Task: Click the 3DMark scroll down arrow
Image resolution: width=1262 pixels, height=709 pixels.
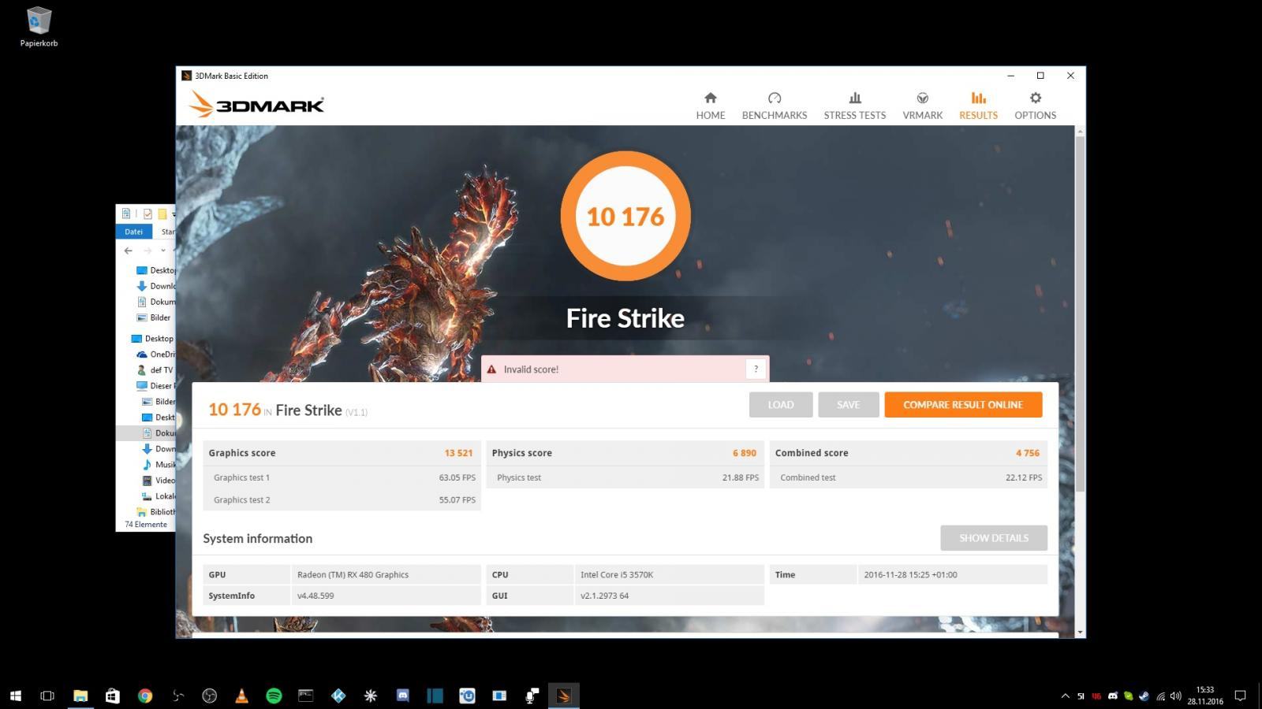Action: click(1080, 632)
